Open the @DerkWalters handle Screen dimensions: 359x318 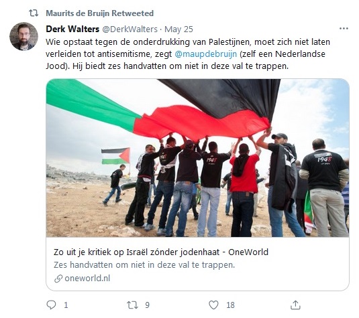coord(130,29)
